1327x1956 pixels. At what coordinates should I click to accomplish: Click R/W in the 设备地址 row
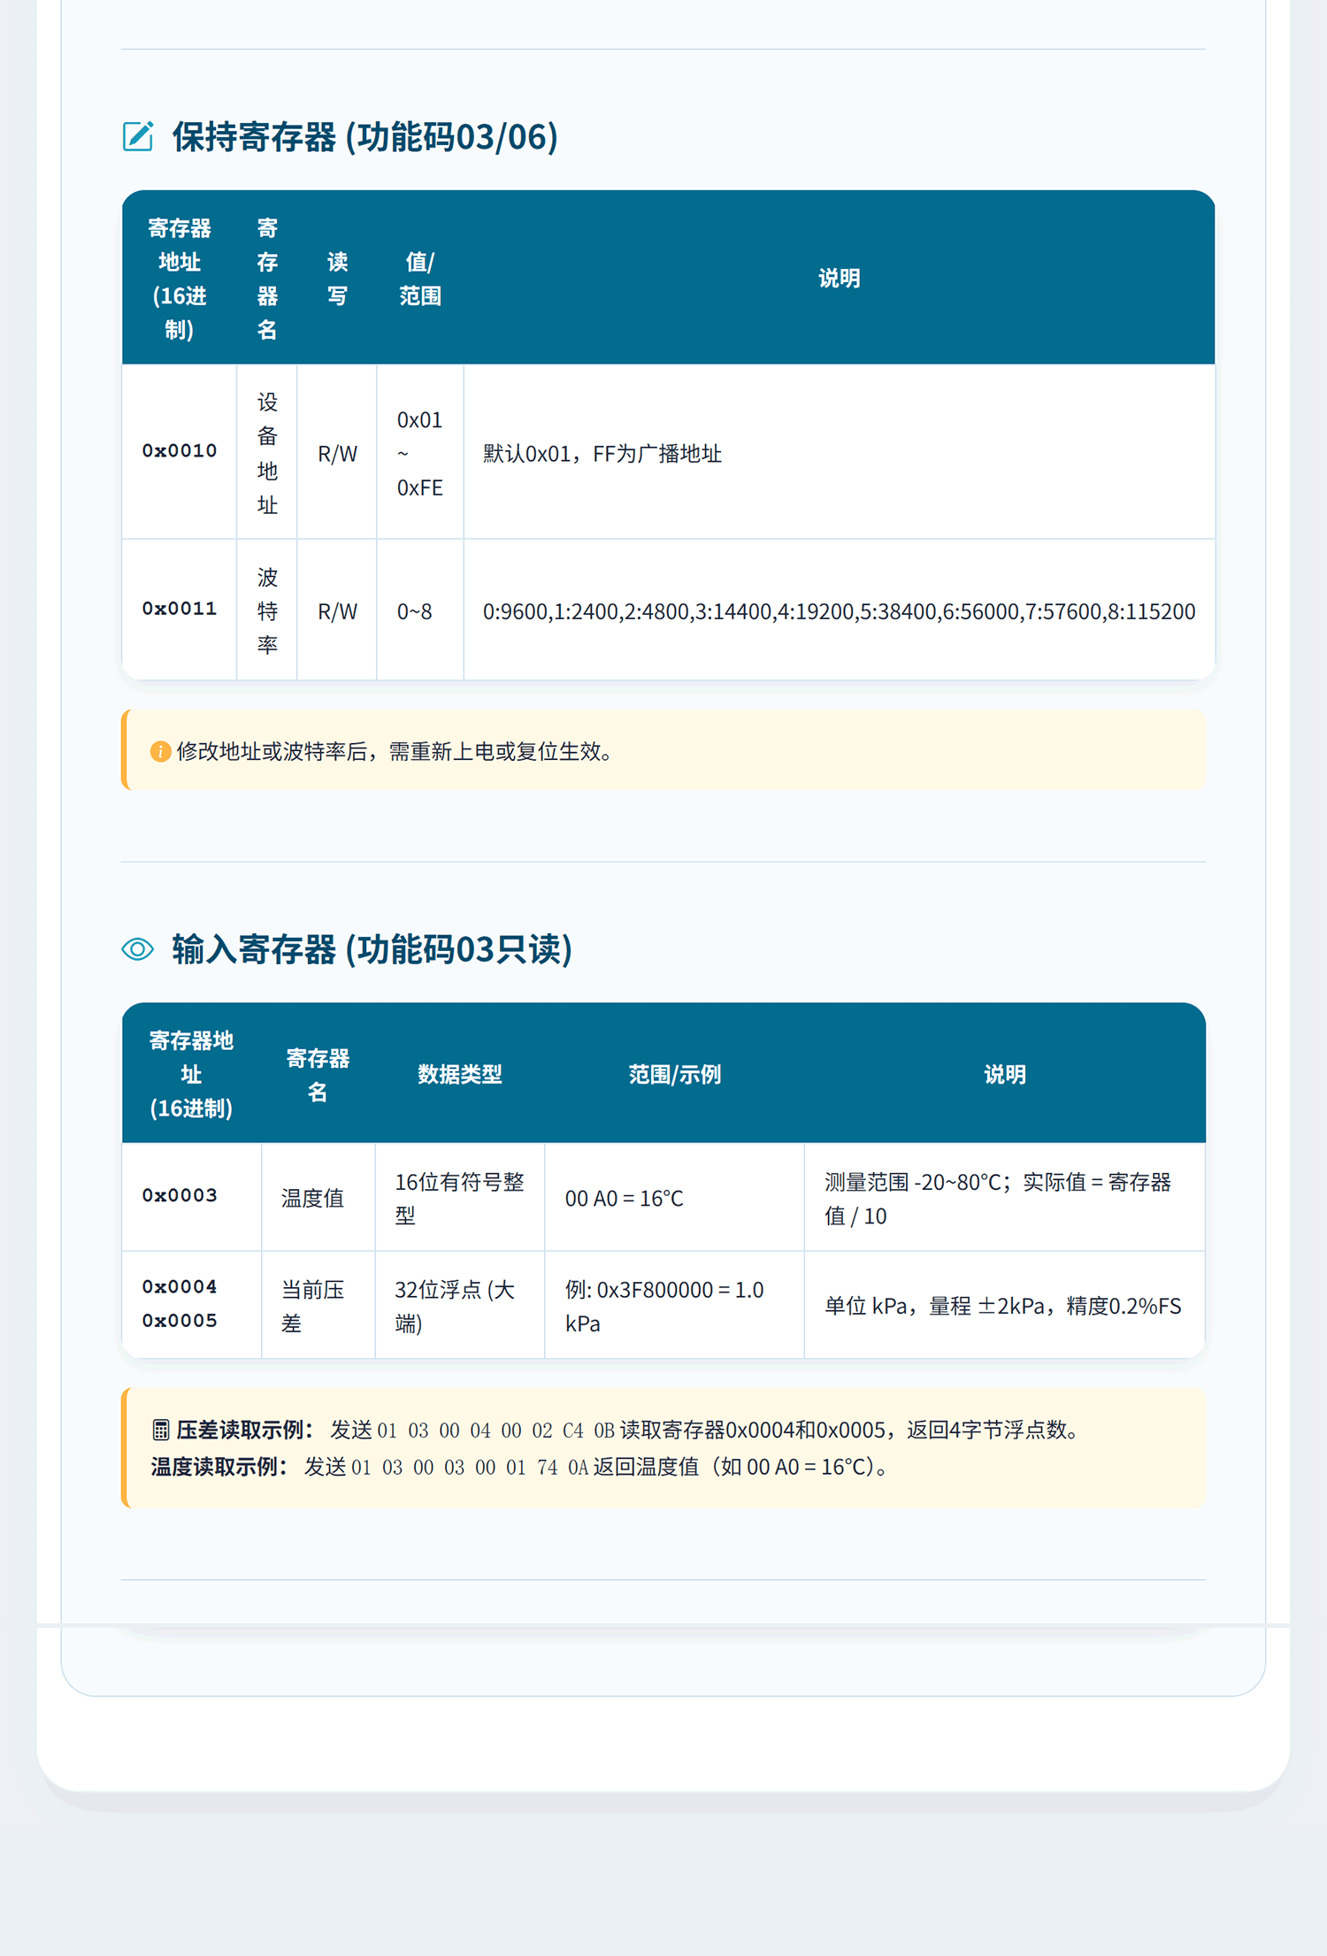coord(337,454)
